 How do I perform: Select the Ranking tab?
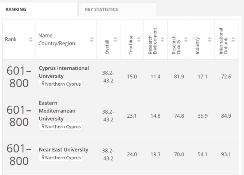[x=16, y=9]
